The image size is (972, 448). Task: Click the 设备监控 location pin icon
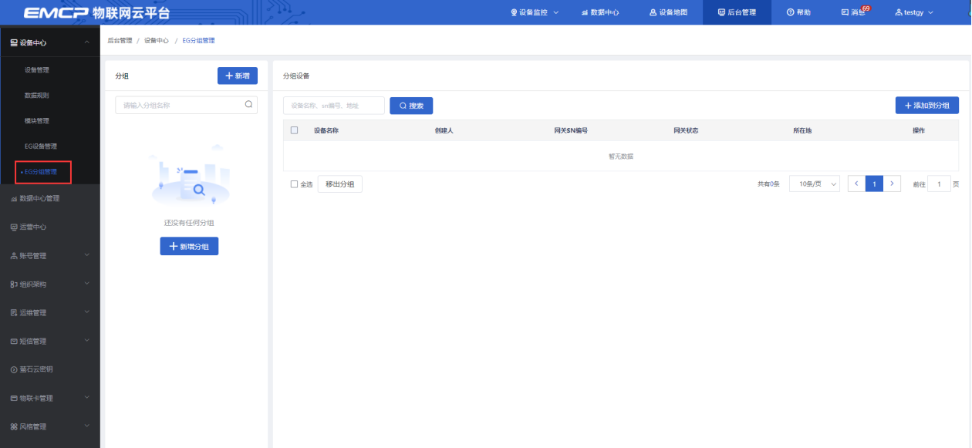point(515,12)
